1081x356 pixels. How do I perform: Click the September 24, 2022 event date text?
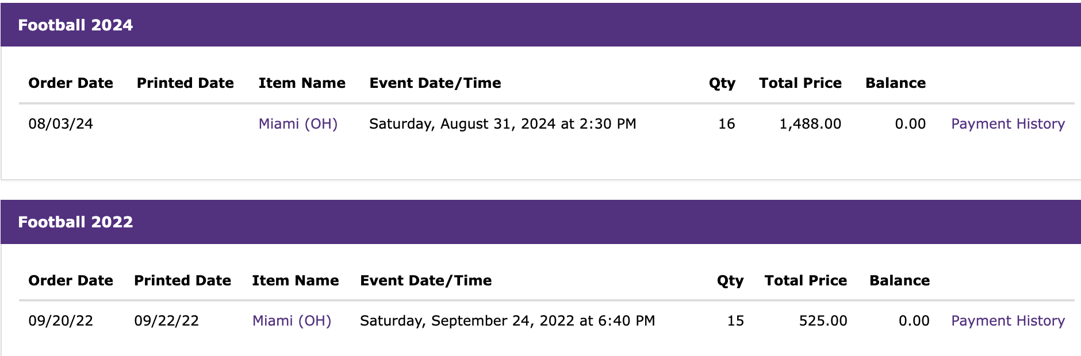pyautogui.click(x=503, y=321)
